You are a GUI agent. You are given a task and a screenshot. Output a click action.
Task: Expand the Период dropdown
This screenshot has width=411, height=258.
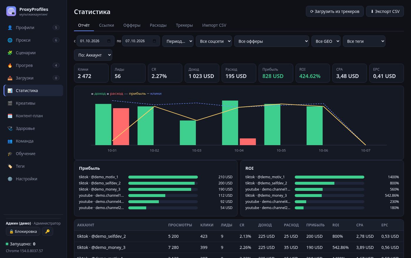pyautogui.click(x=178, y=41)
